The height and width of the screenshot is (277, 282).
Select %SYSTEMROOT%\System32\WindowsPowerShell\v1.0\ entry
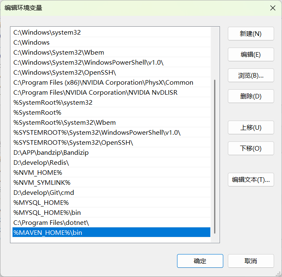point(111,133)
